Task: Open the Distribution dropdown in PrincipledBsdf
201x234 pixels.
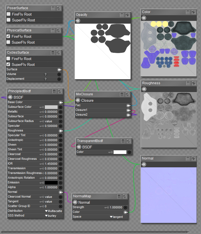Action: (x=53, y=211)
